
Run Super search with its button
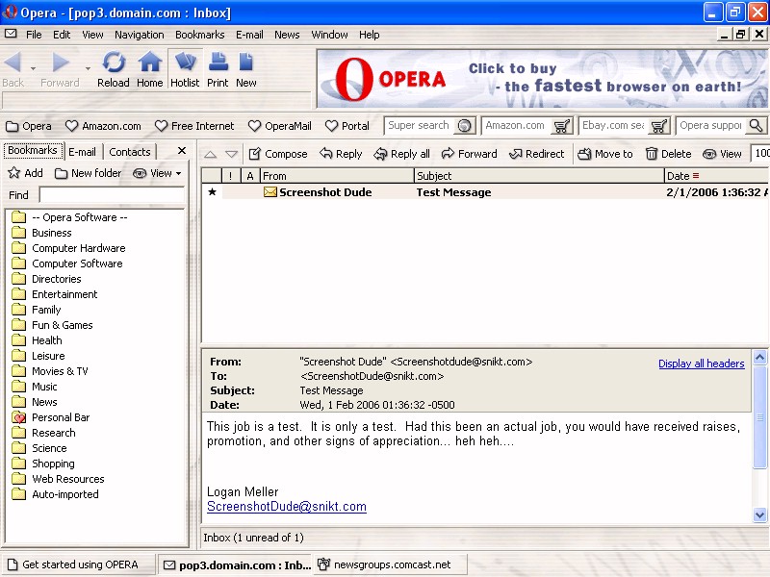point(464,126)
